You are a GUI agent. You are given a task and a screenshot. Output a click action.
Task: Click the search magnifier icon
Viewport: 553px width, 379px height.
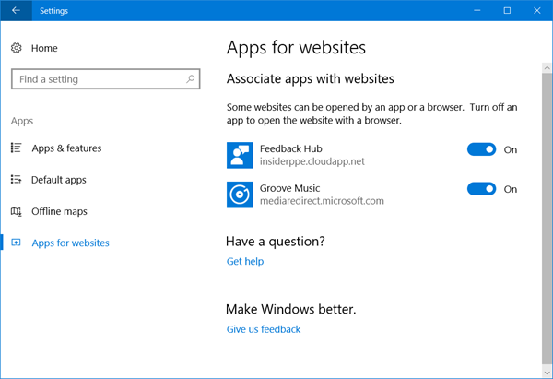click(192, 79)
